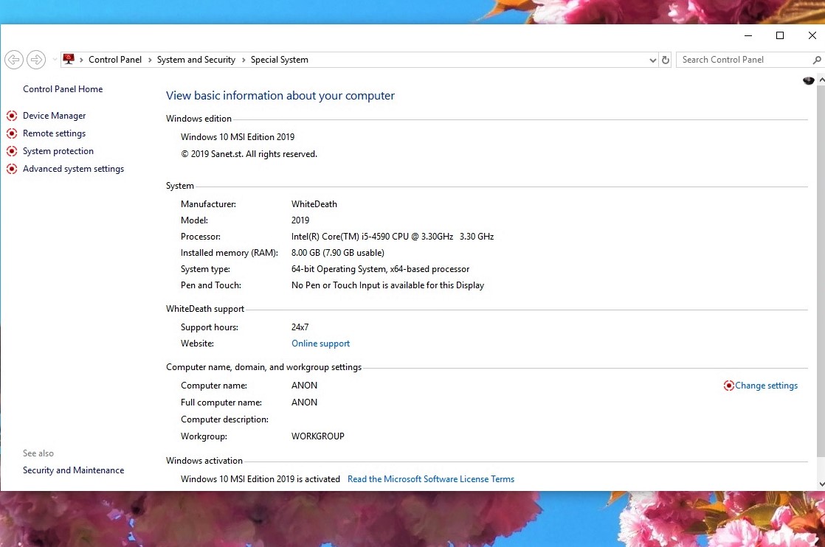Viewport: 825px width, 547px height.
Task: Open help via the icon below search box
Action: 809,80
